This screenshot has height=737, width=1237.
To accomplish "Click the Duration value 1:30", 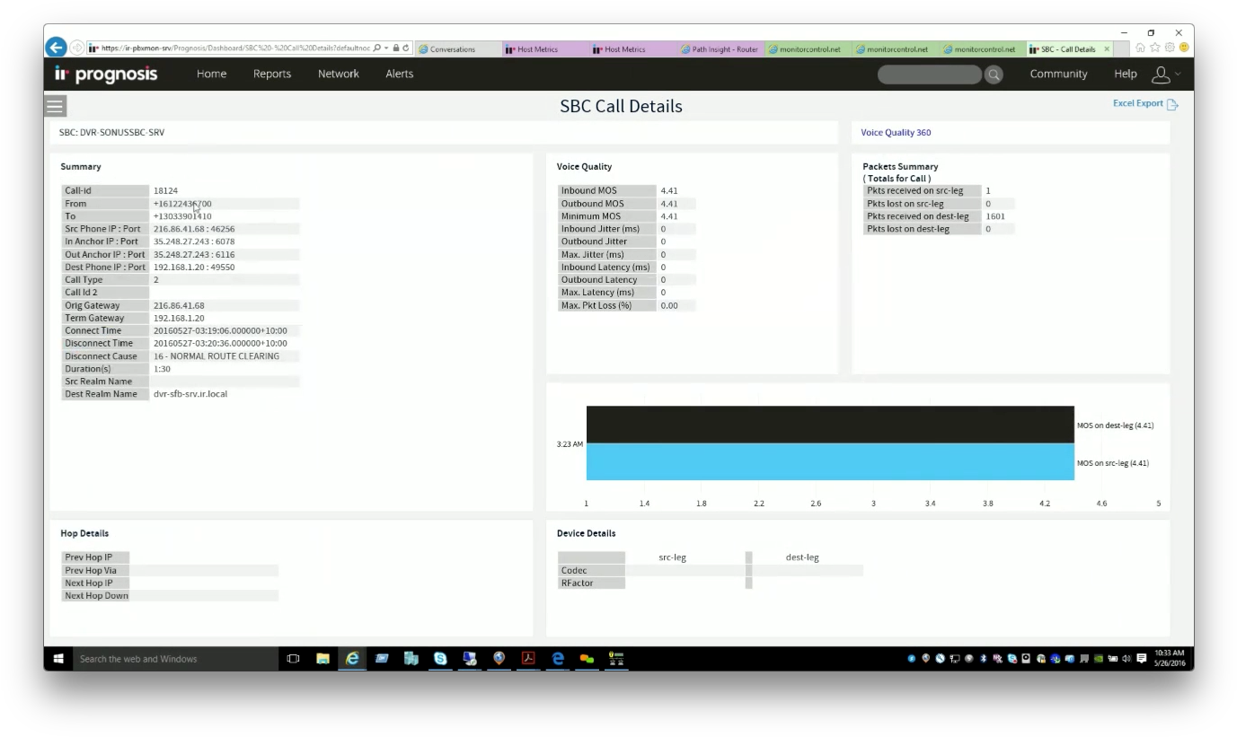I will coord(162,369).
